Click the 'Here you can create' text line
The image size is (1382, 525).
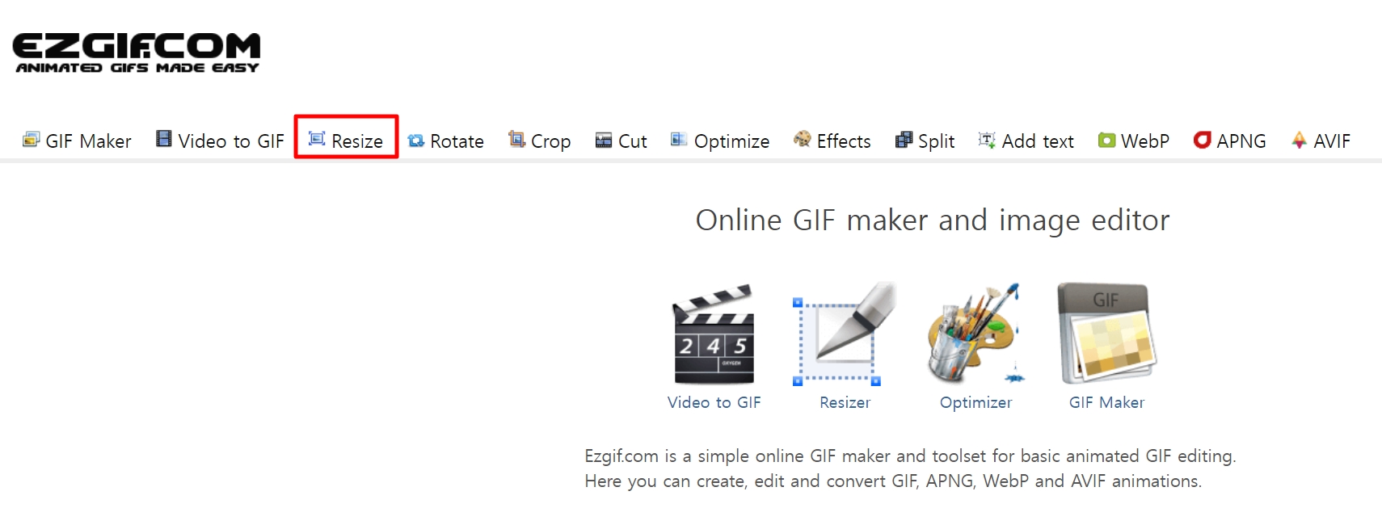893,481
